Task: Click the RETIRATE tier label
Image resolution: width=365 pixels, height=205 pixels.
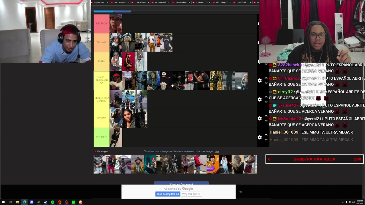Action: pos(102,137)
